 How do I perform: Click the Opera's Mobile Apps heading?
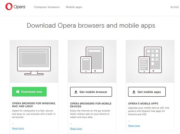coord(143,103)
